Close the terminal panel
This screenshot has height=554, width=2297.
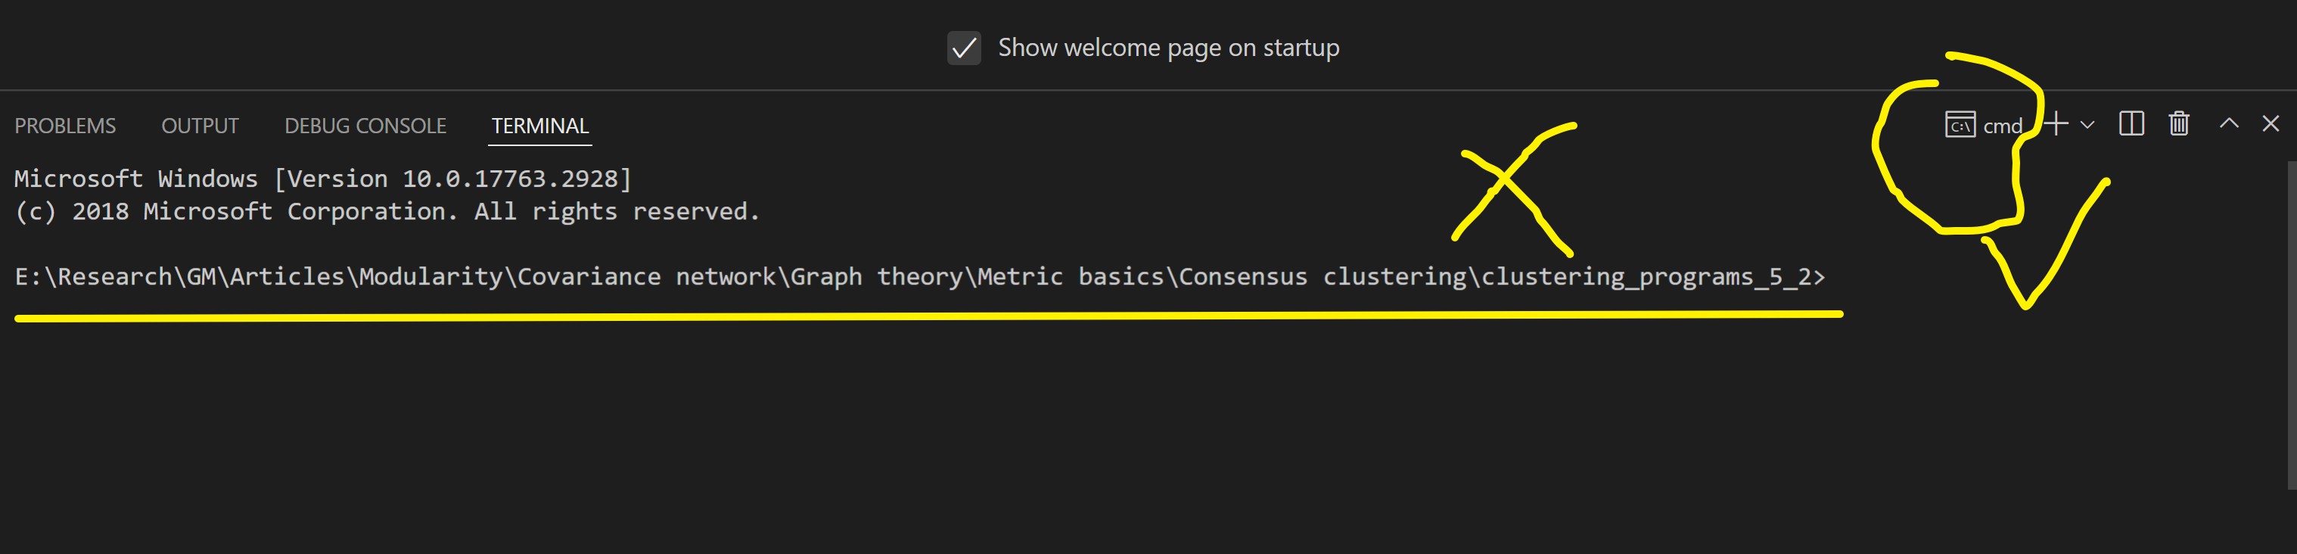pyautogui.click(x=2271, y=123)
